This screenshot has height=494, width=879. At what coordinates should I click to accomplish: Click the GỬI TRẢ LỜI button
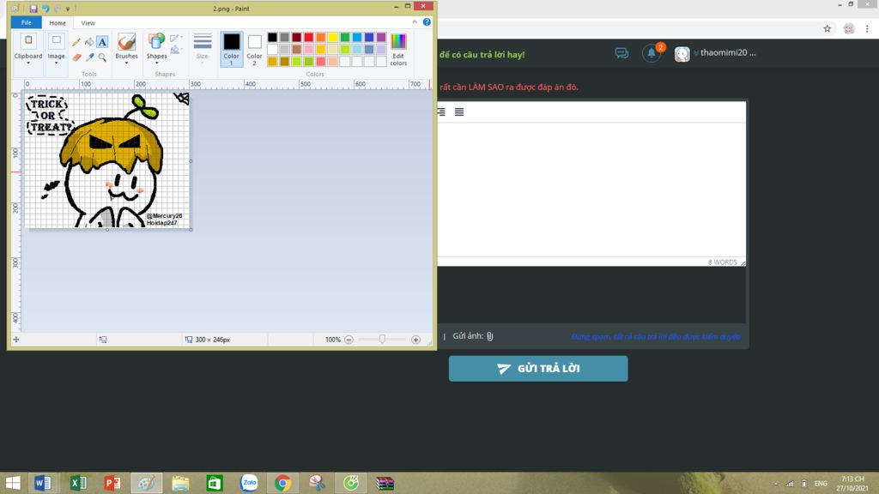538,369
